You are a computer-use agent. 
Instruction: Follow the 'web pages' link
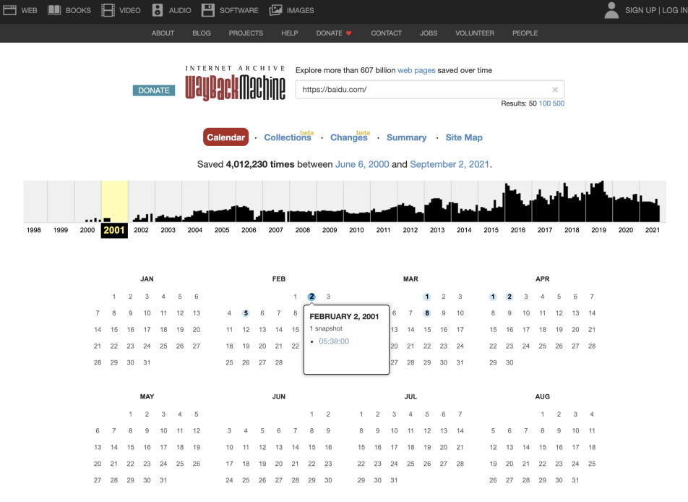click(416, 70)
